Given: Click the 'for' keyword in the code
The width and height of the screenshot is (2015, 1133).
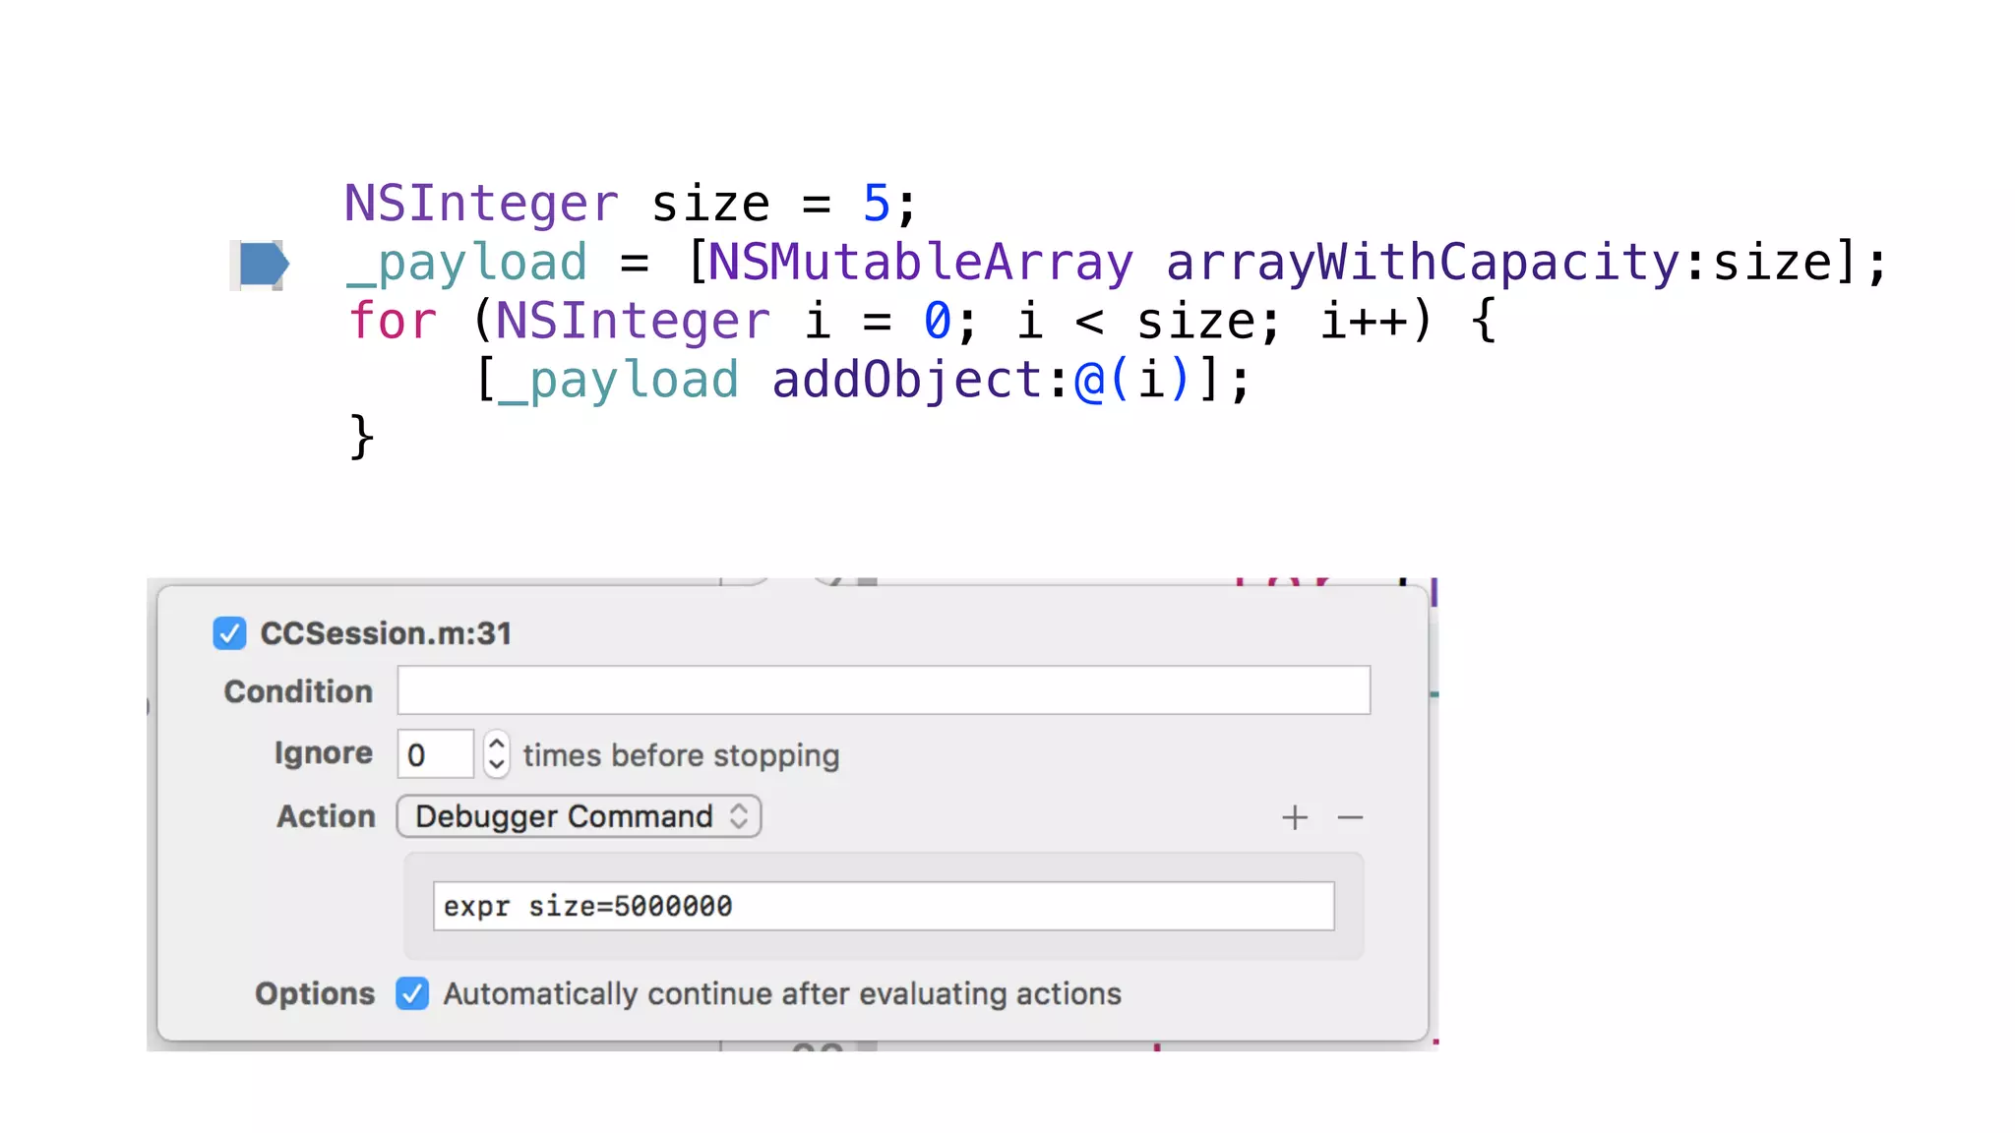Looking at the screenshot, I should tap(393, 321).
